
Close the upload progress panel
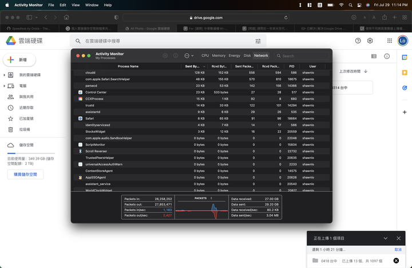[399, 238]
